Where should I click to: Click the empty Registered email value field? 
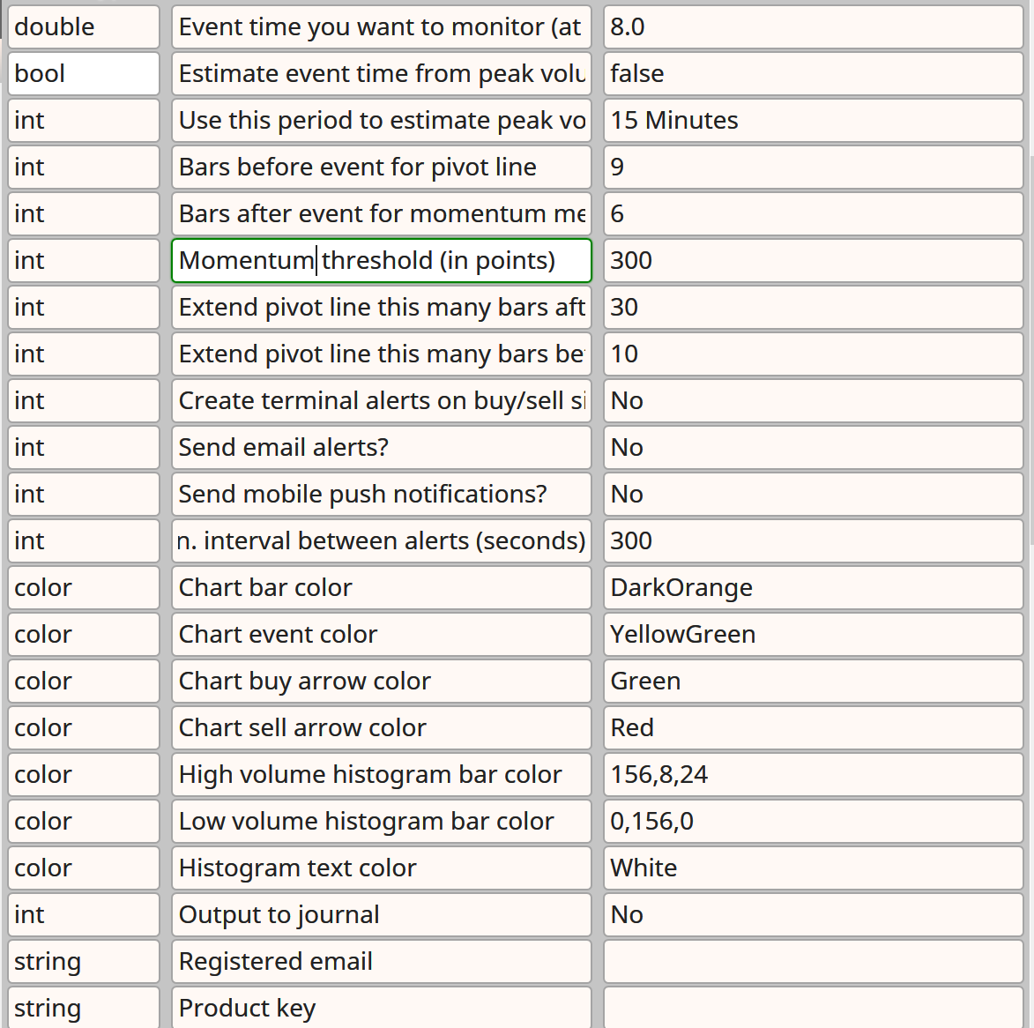click(813, 962)
